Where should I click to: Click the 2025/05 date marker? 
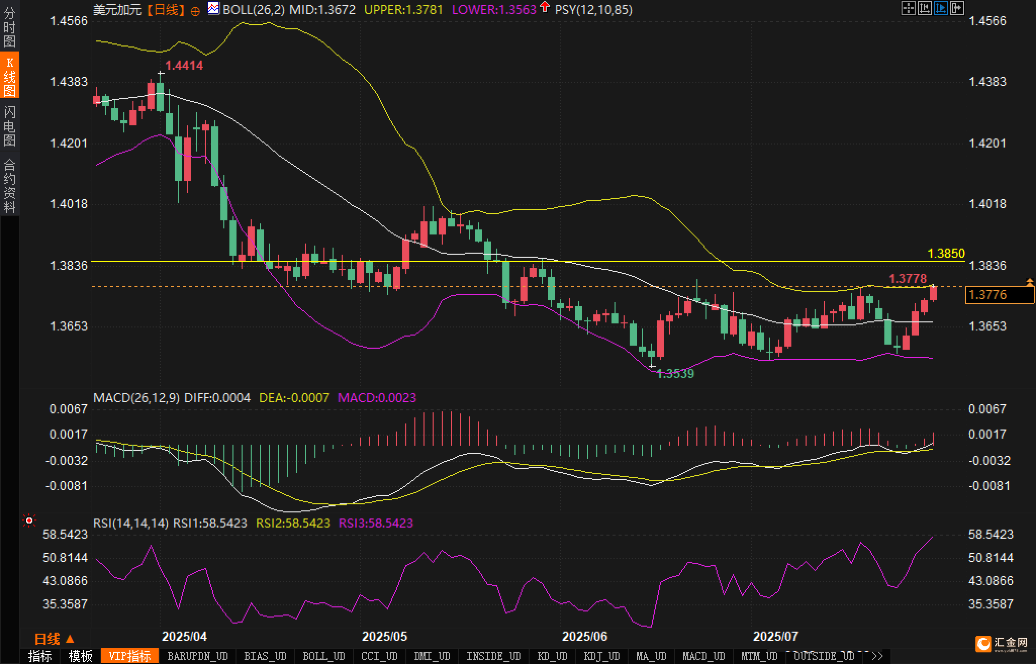click(385, 636)
